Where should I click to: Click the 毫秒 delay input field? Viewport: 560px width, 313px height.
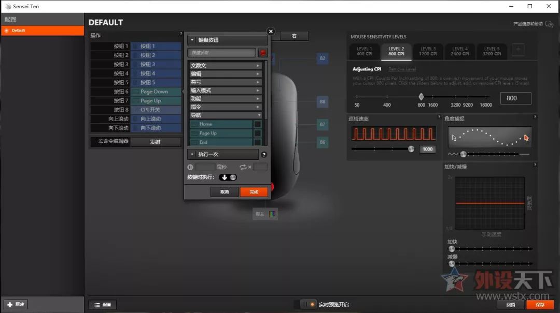[x=205, y=167]
